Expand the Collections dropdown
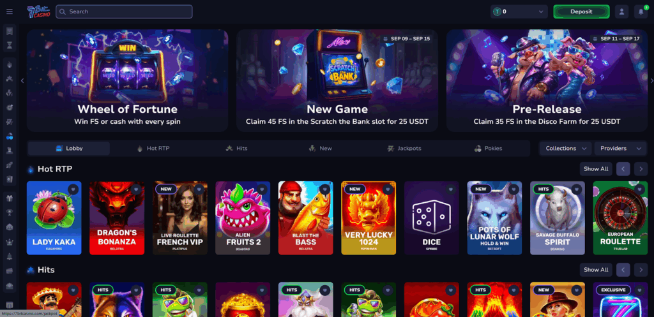 tap(565, 148)
